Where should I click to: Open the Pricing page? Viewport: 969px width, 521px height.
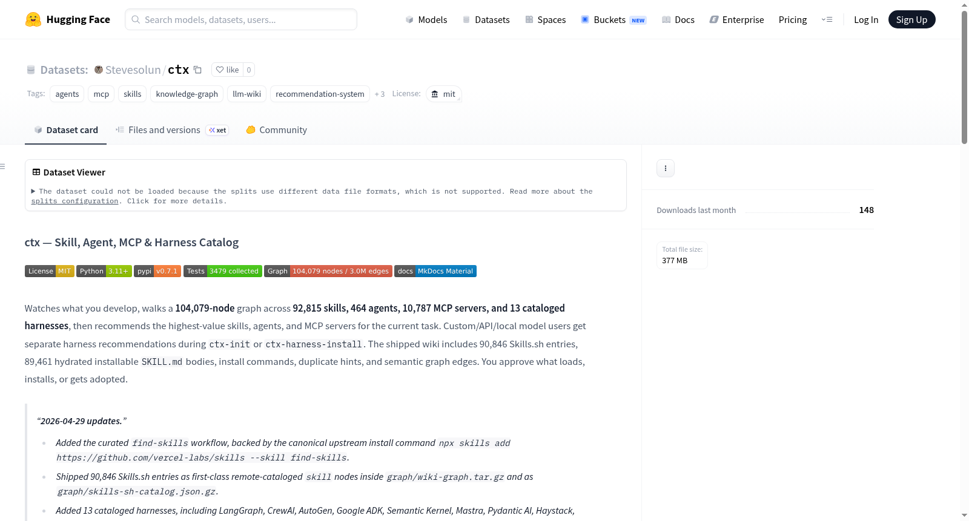[x=793, y=19]
